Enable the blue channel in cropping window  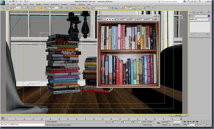pyautogui.click(x=113, y=19)
